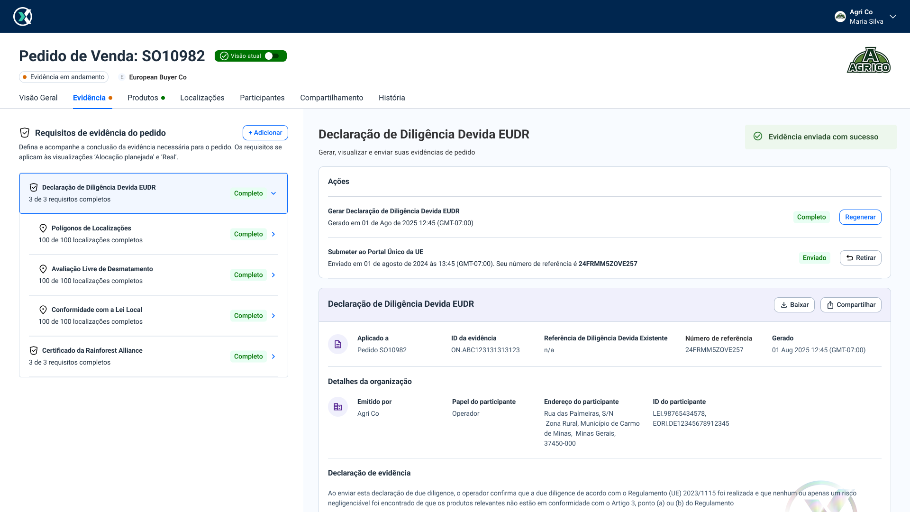Click the E badge beside European Buyer Co

pos(122,77)
